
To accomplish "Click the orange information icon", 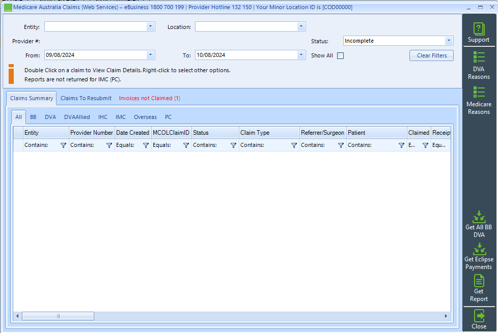I will tap(11, 74).
